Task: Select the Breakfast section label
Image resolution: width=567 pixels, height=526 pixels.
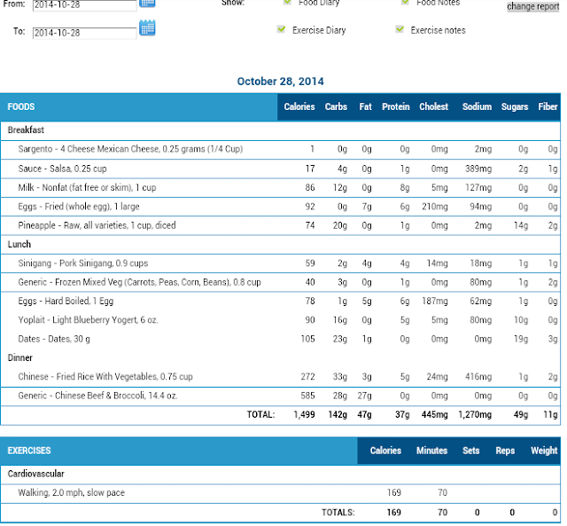Action: point(26,130)
